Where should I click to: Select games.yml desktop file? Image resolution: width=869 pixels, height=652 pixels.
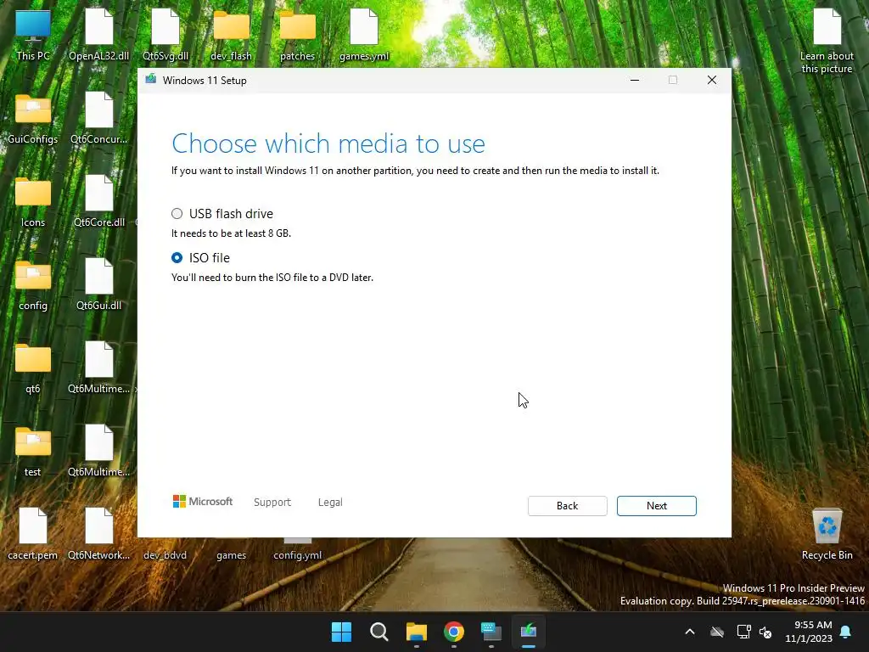[364, 36]
